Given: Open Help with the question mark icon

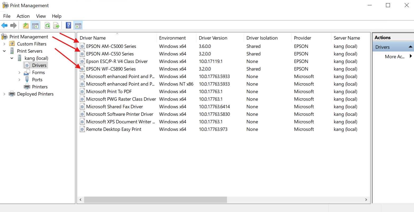Looking at the screenshot, I should pos(68,25).
